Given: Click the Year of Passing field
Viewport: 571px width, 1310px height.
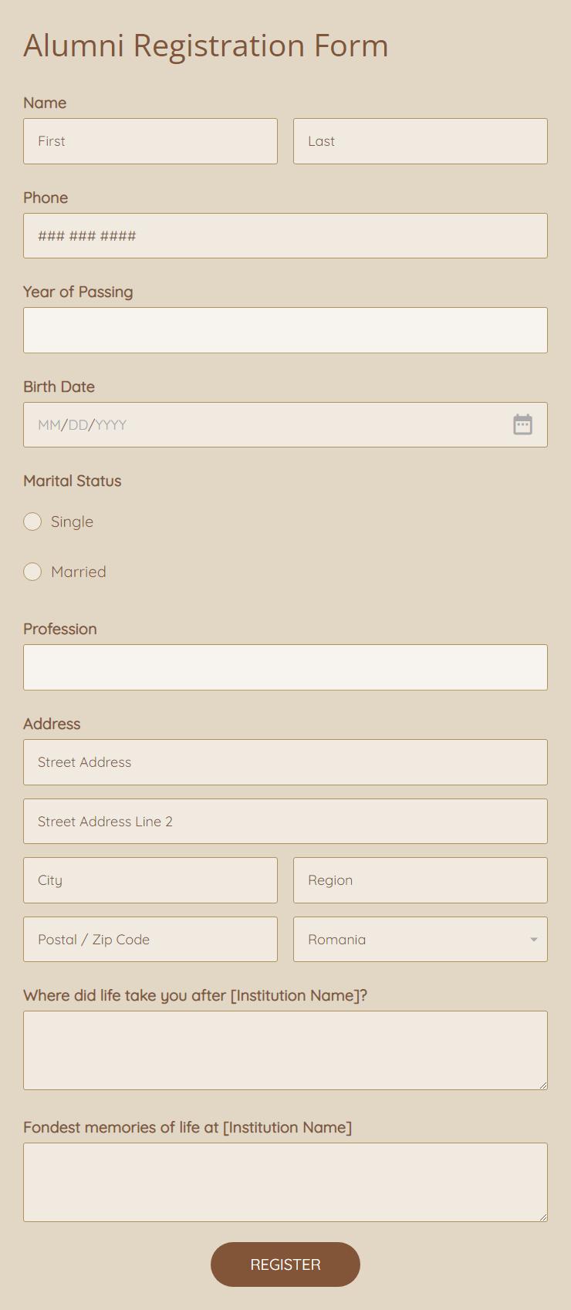Looking at the screenshot, I should 285,330.
